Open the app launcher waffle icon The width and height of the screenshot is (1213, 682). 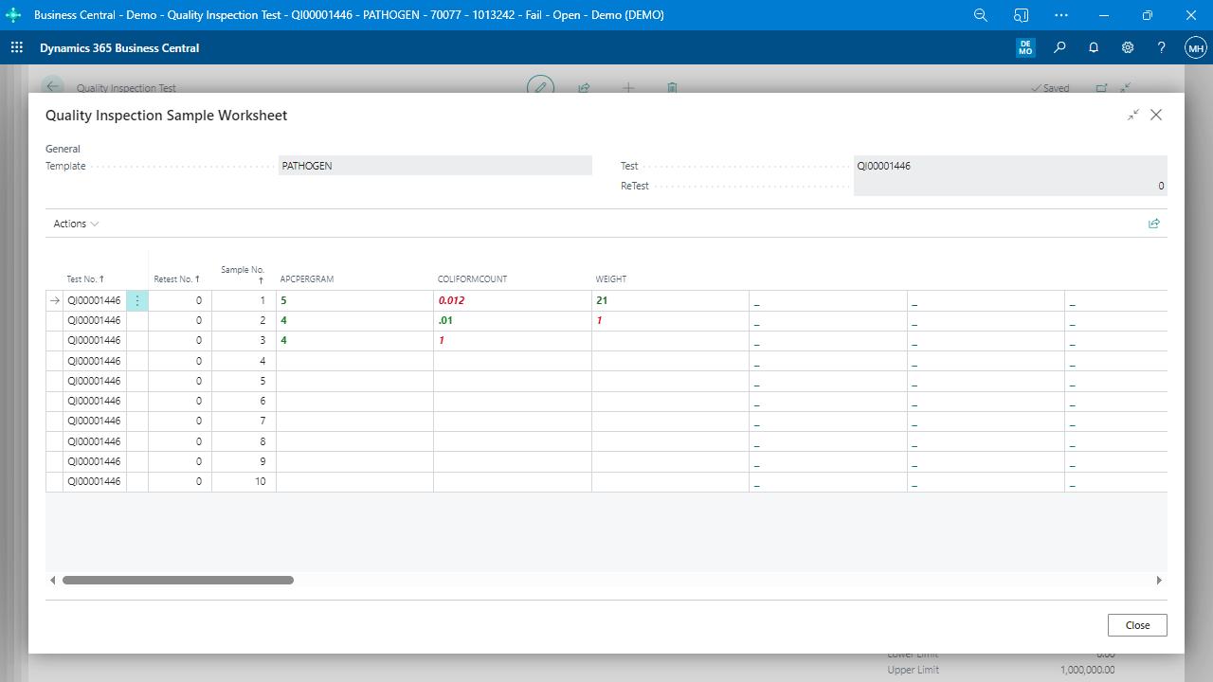tap(17, 47)
